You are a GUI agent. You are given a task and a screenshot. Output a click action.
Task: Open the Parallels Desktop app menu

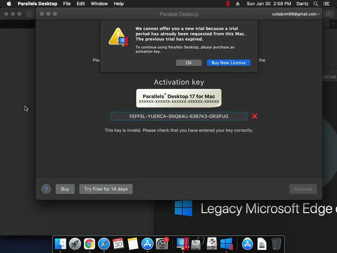(x=38, y=4)
